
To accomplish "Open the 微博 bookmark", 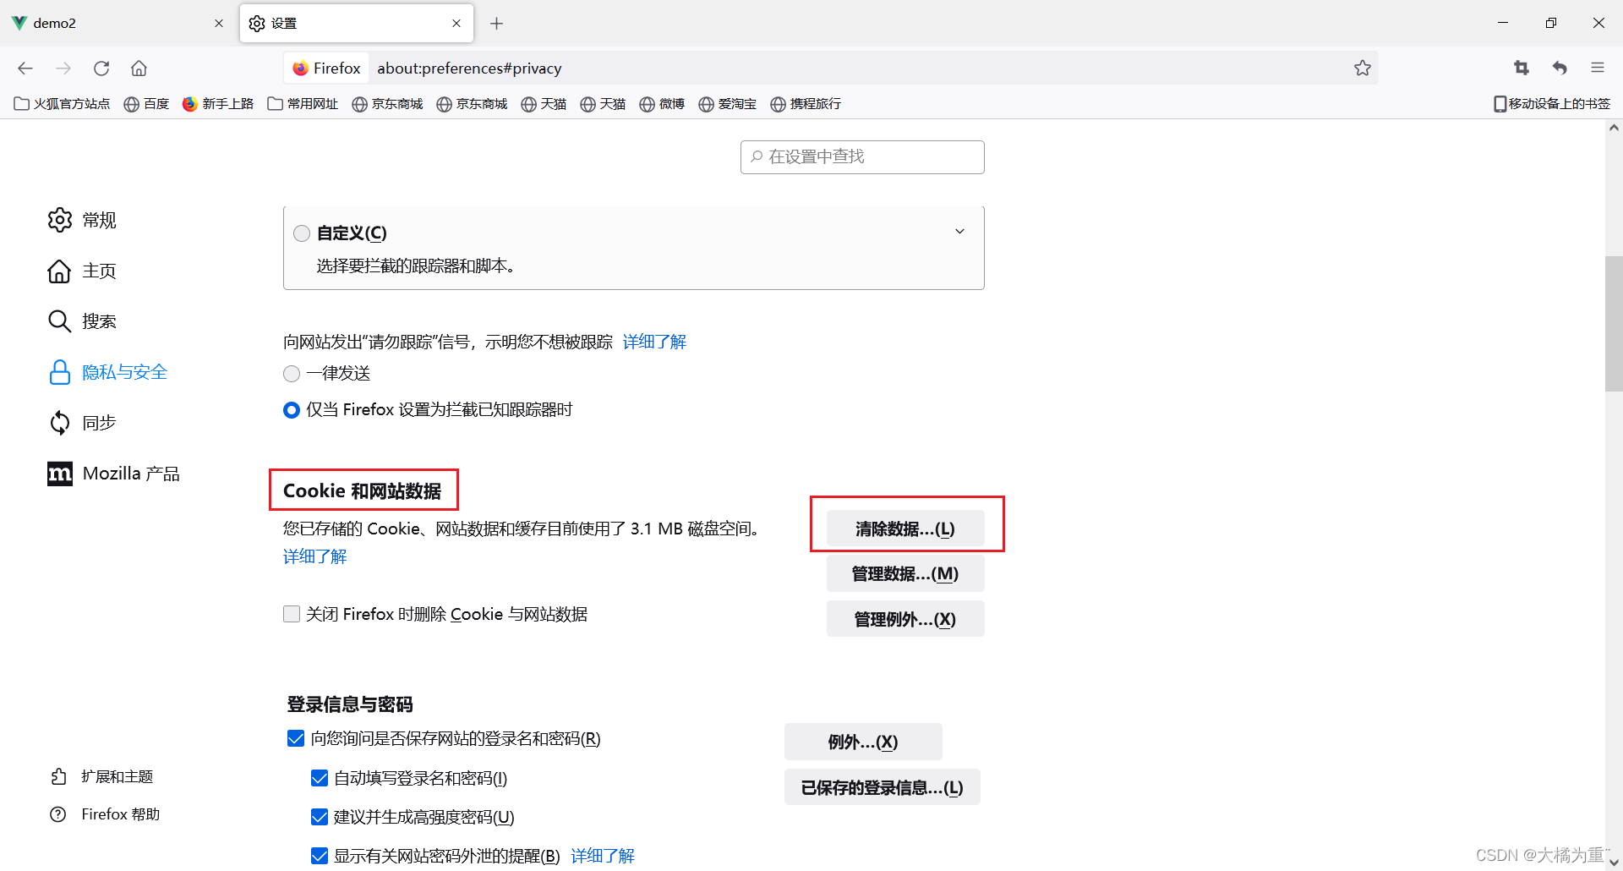I will 662,104.
